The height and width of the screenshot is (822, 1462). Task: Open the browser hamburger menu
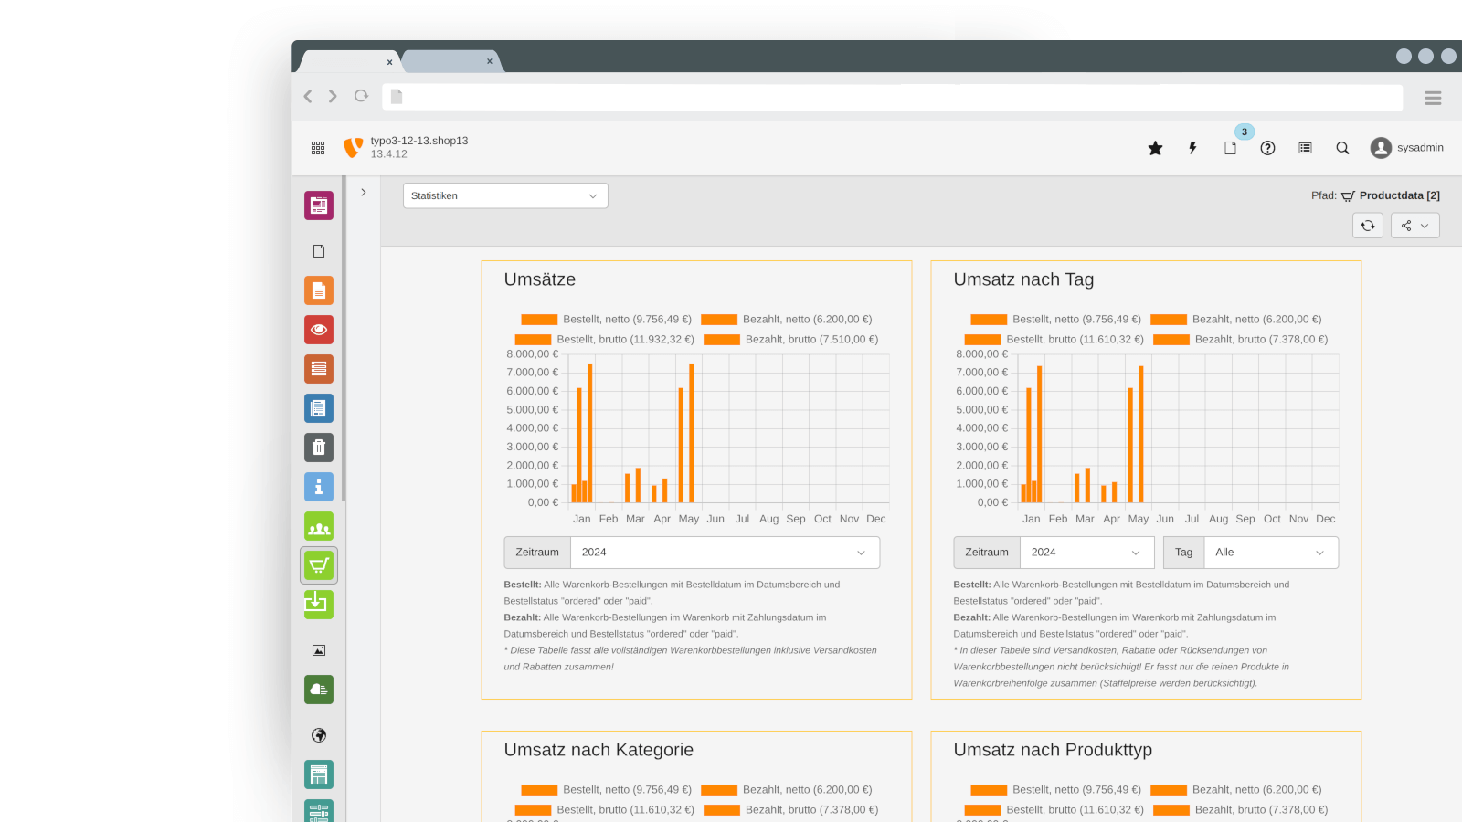pyautogui.click(x=1433, y=98)
